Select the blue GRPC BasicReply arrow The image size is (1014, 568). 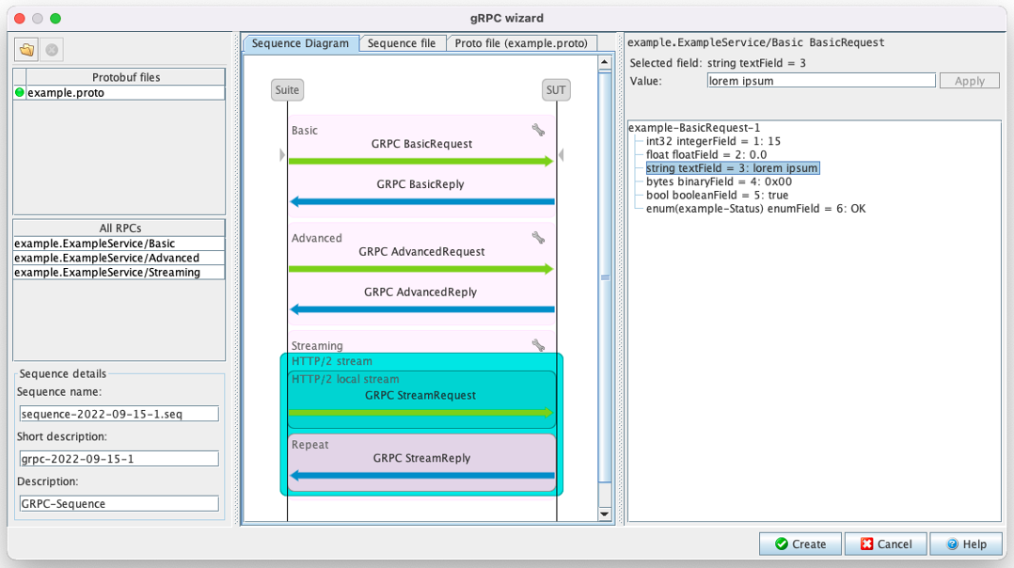coord(420,199)
